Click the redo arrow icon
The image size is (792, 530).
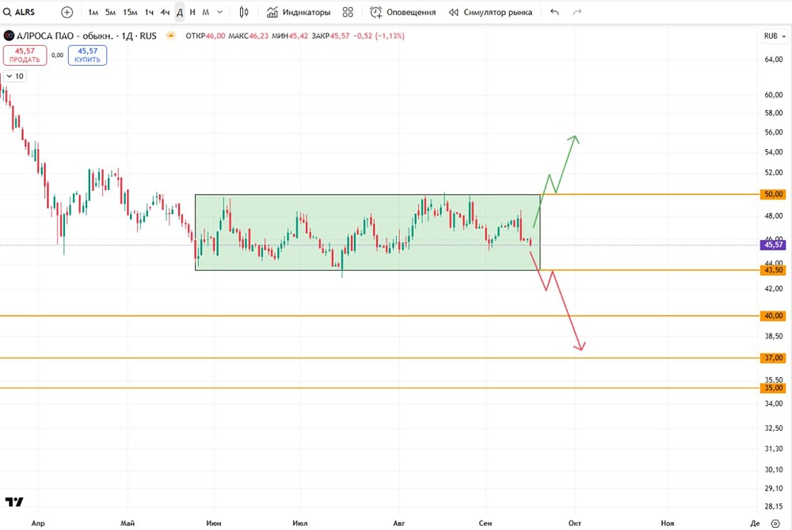coord(577,12)
